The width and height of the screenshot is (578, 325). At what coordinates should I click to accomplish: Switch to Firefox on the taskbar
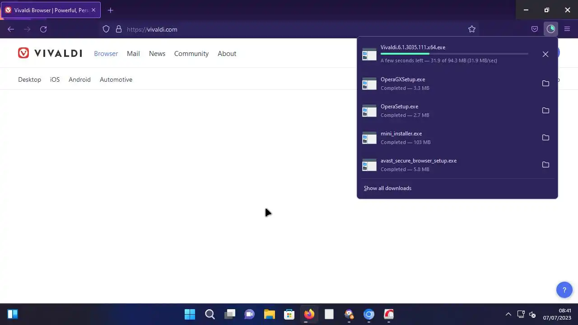click(309, 314)
